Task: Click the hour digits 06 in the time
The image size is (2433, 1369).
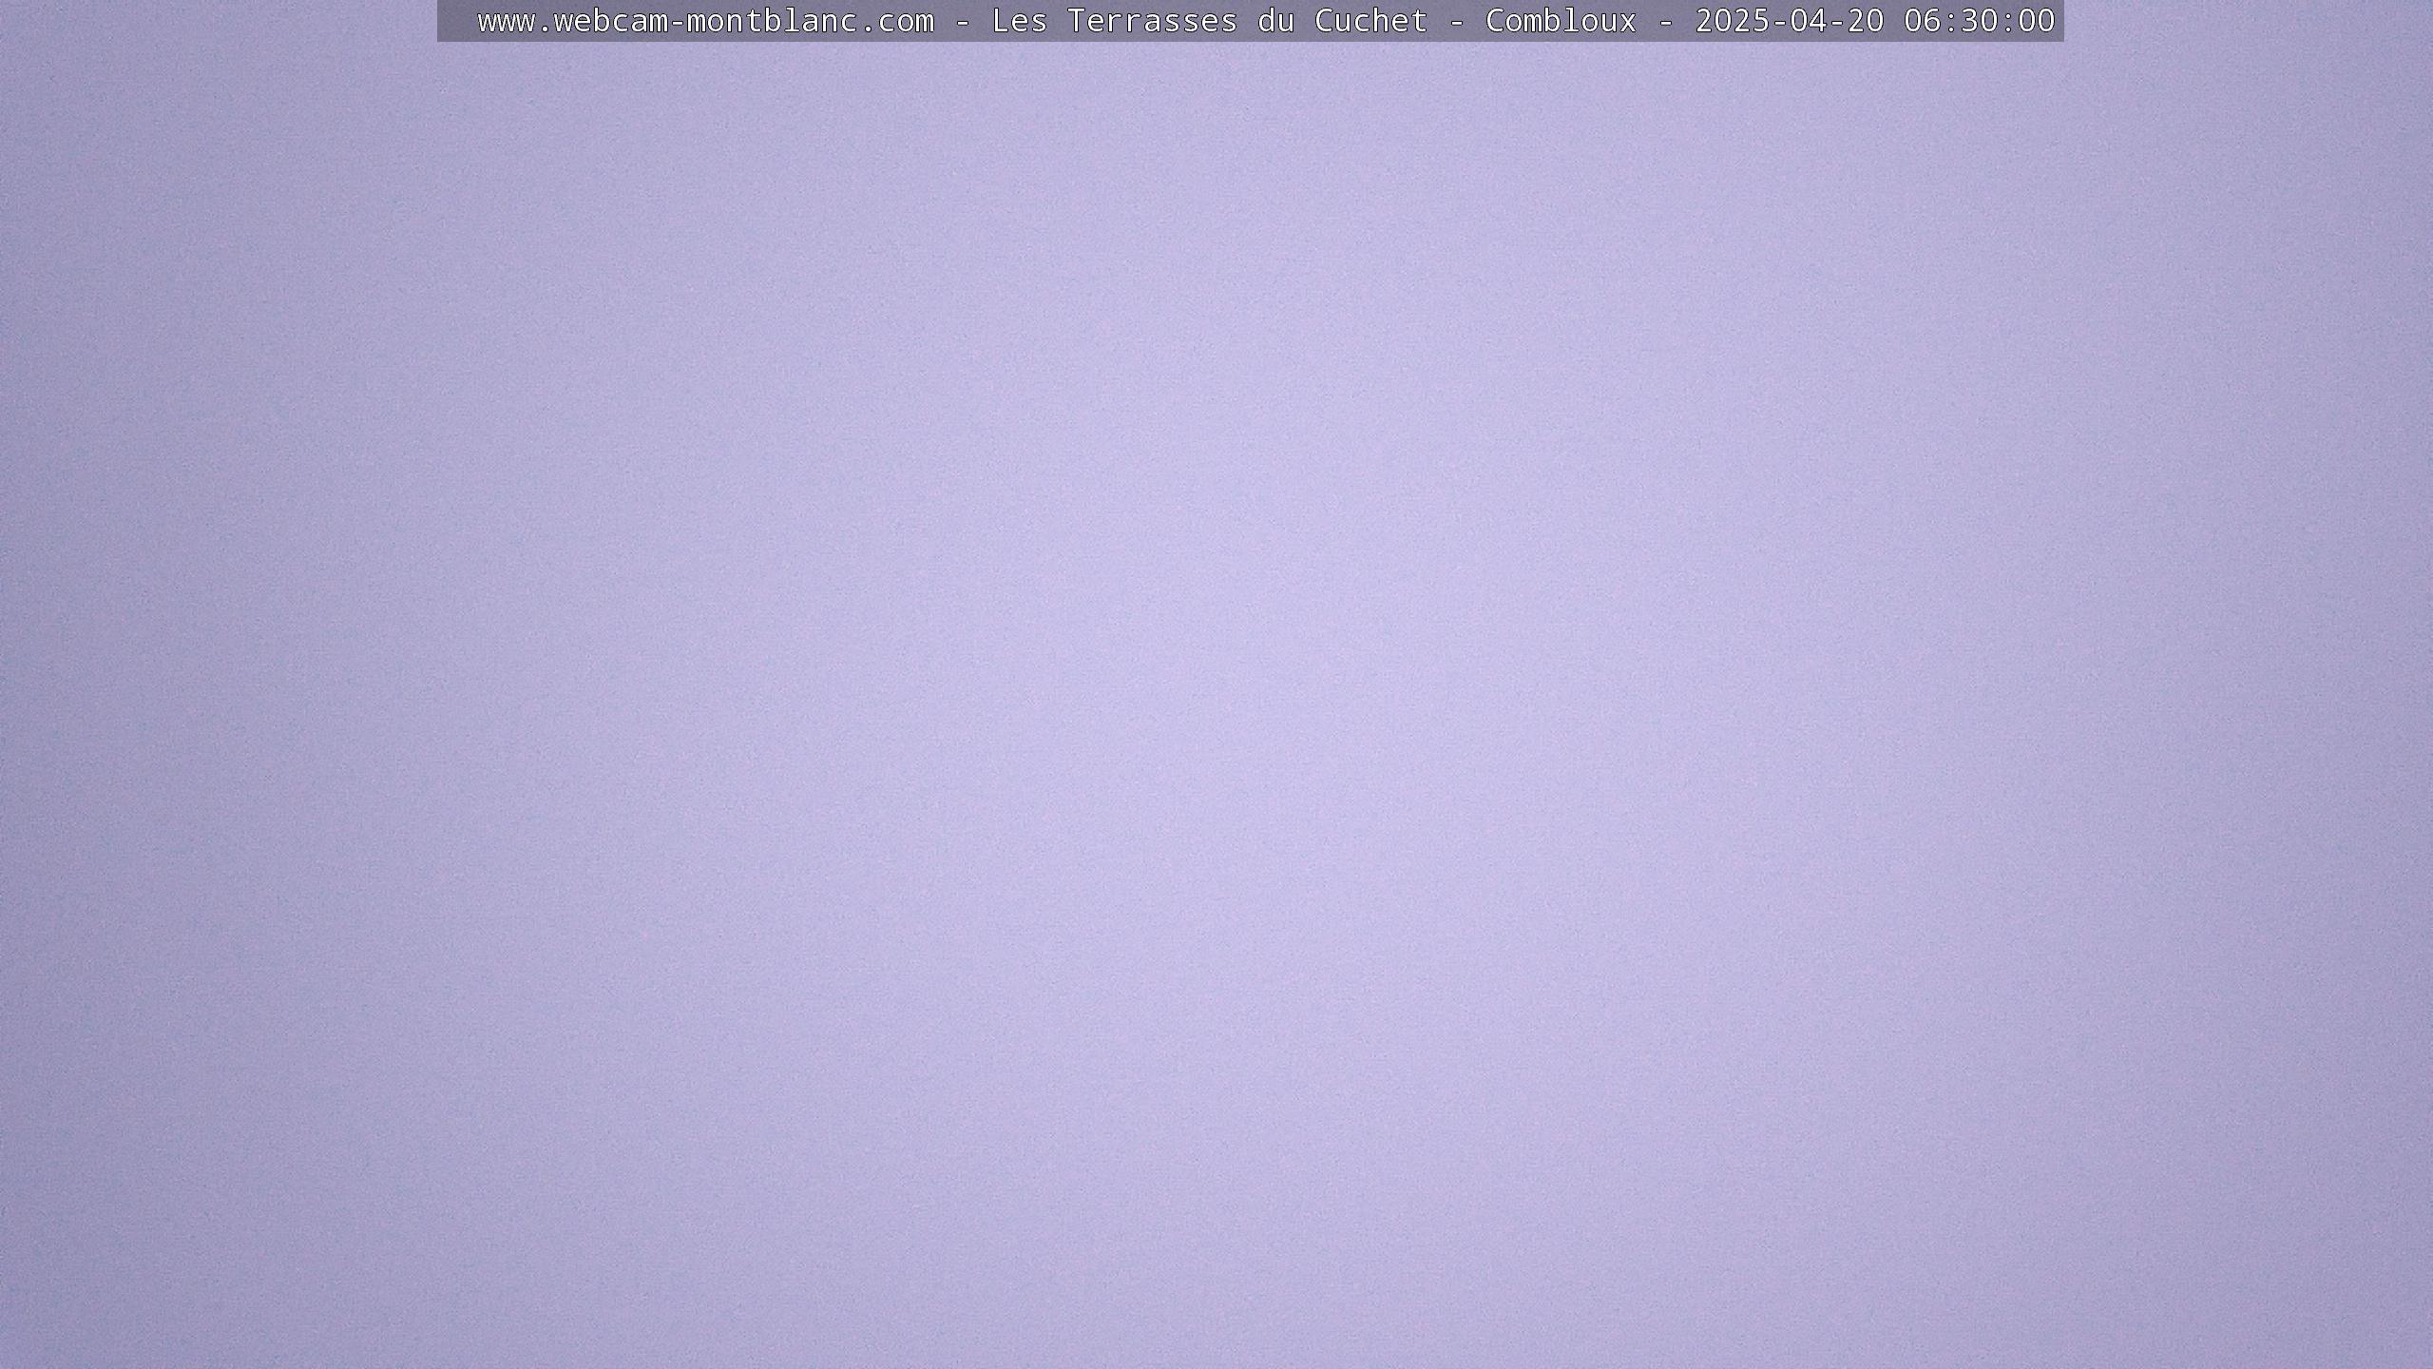Action: [x=1922, y=21]
